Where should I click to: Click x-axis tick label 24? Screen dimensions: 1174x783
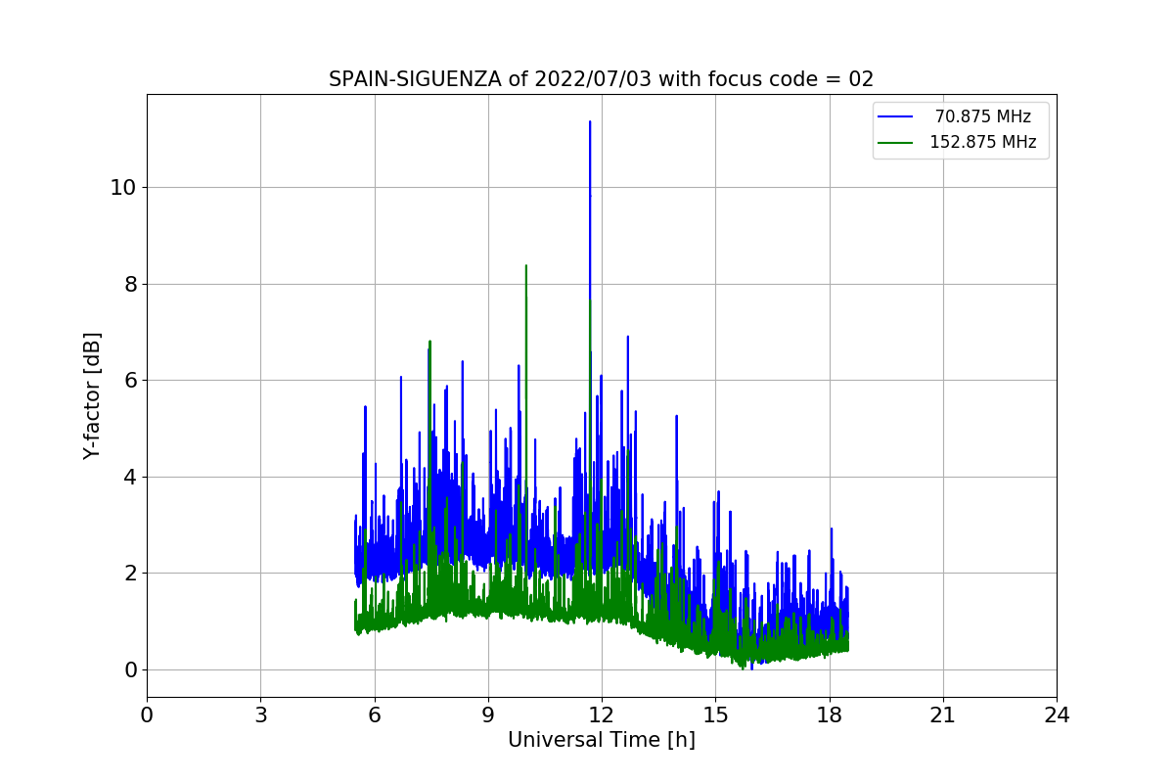tap(1057, 715)
